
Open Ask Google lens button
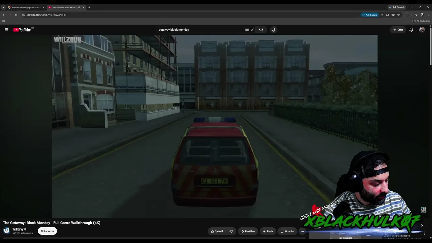[x=370, y=15]
